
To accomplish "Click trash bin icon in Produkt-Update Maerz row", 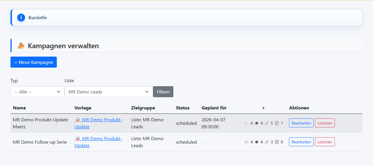I will pyautogui.click(x=277, y=123).
